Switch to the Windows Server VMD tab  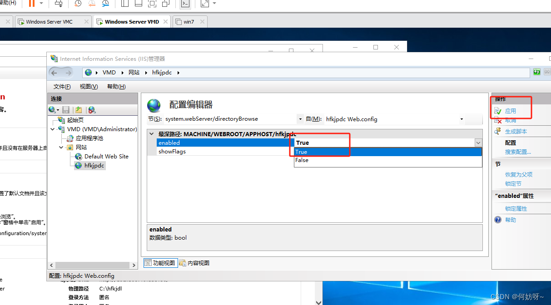pos(132,22)
